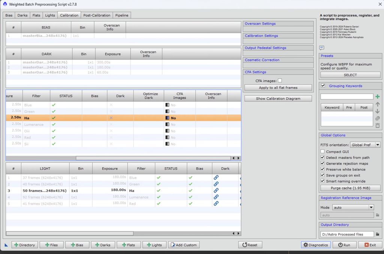Screen dimensions: 384x254
Task: Browse for output directory folder icon
Action: pos(377,234)
